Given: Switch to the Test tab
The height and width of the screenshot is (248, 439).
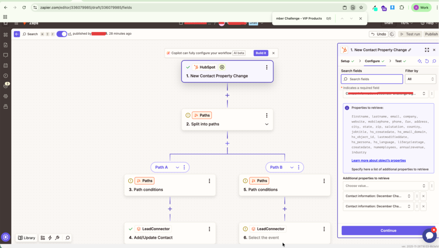Looking at the screenshot, I should click(x=400, y=61).
